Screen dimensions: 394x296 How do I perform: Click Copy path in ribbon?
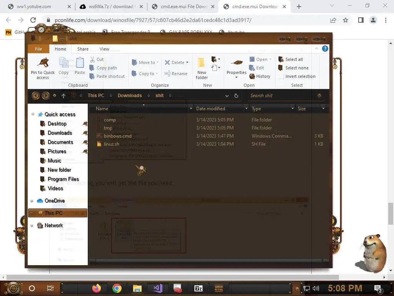[x=103, y=68]
